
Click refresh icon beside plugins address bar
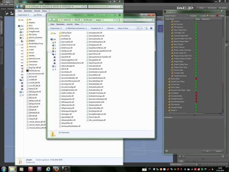(x=117, y=20)
